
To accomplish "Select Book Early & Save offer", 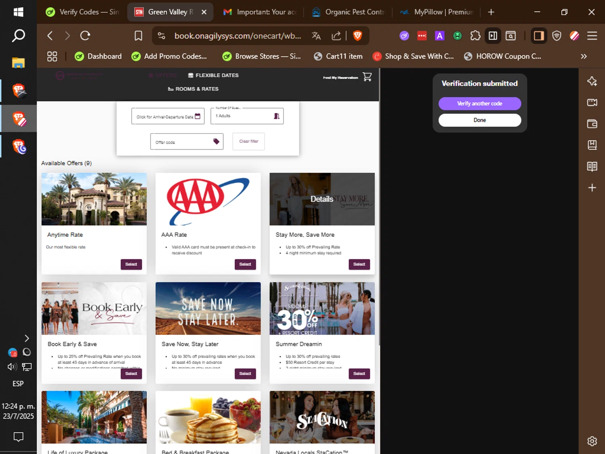I will click(x=131, y=374).
